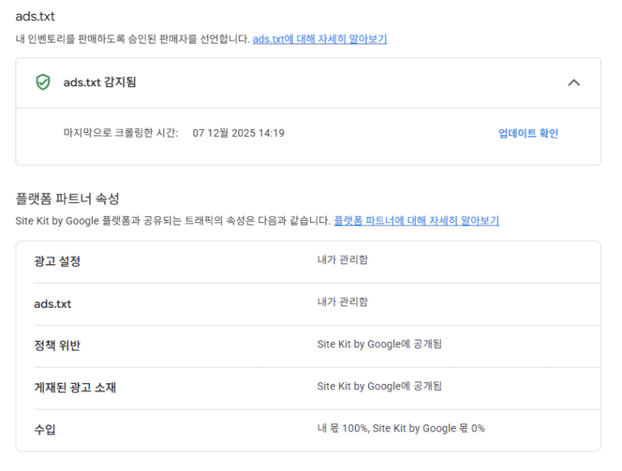Click the 플랫폼 파트너 속성 section heading
This screenshot has height=471, width=622.
(67, 199)
